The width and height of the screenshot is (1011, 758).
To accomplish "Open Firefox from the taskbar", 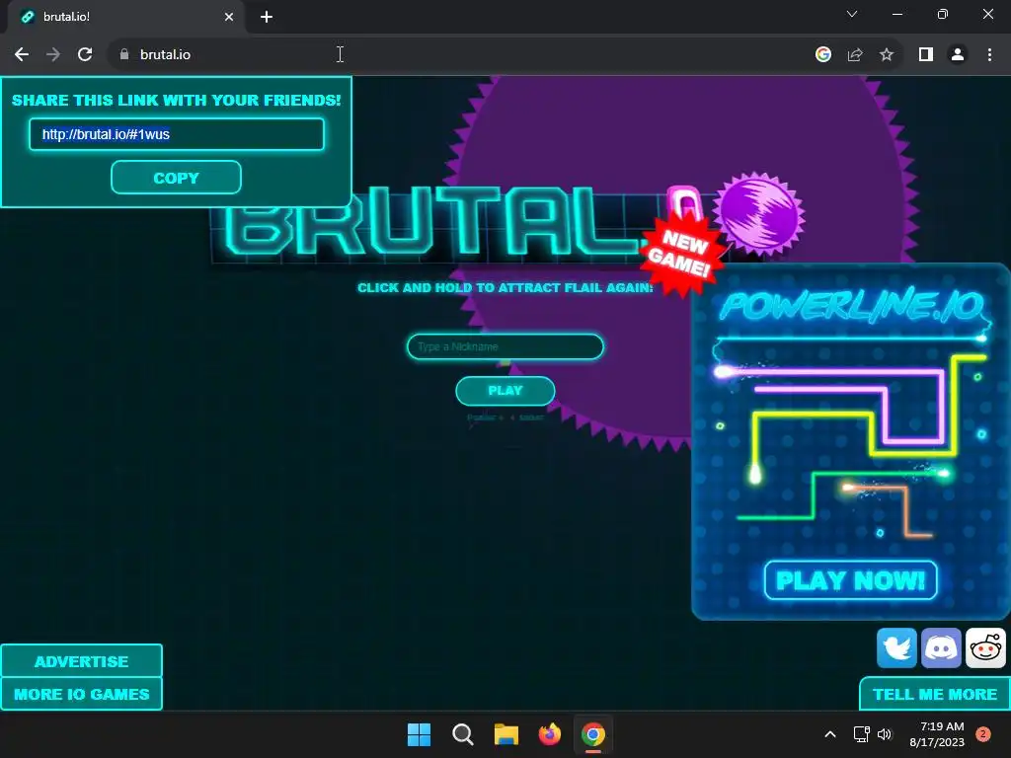I will [549, 734].
